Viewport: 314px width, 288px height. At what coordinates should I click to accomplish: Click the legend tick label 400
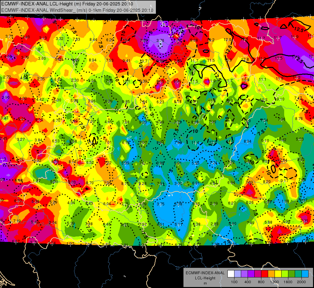(x=248, y=282)
